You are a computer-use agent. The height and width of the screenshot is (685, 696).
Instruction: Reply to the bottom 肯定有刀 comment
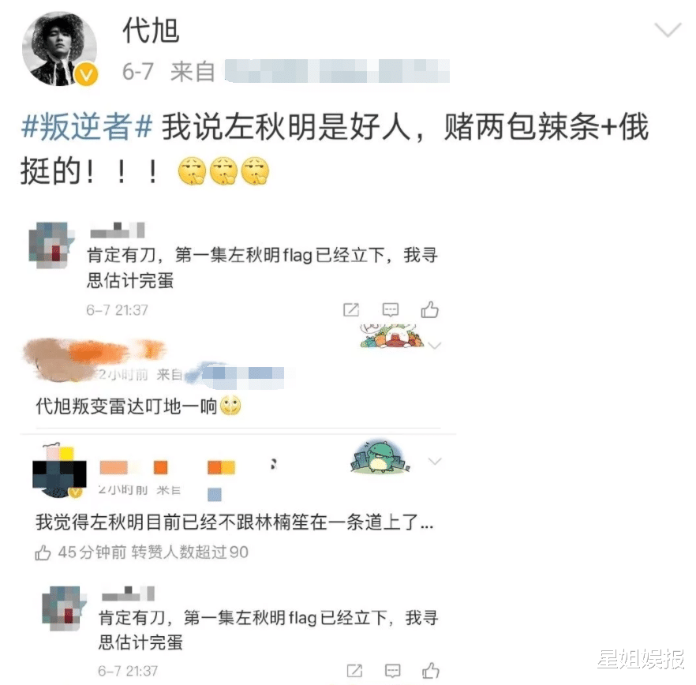click(x=393, y=670)
